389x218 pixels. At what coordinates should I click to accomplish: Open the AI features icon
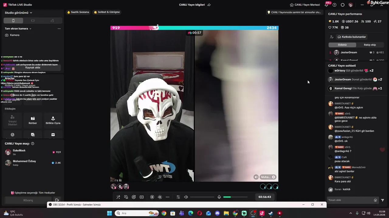coord(134,197)
